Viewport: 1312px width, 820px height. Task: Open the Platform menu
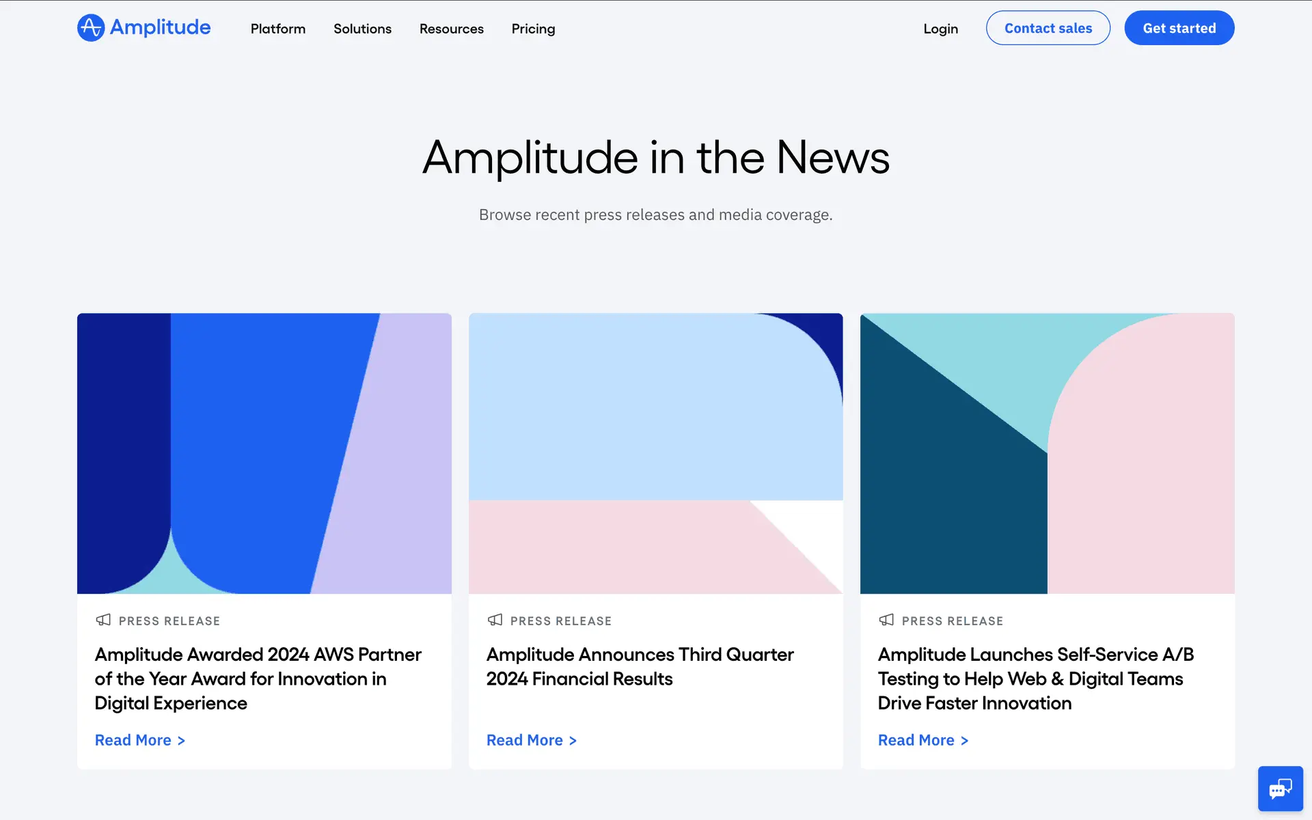click(277, 29)
